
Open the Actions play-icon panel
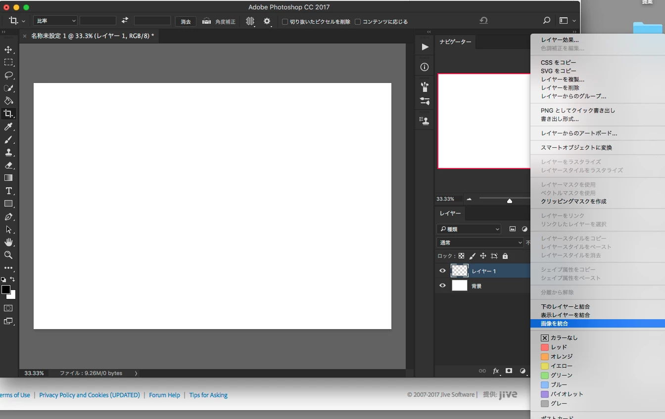tap(425, 47)
